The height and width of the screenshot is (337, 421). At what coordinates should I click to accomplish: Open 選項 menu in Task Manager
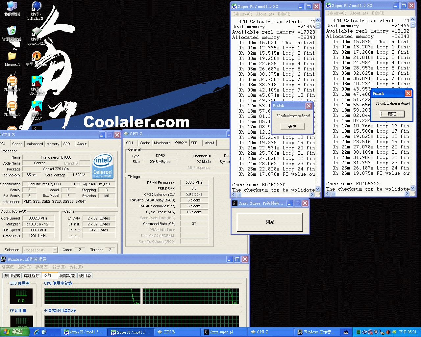[x=25, y=267]
